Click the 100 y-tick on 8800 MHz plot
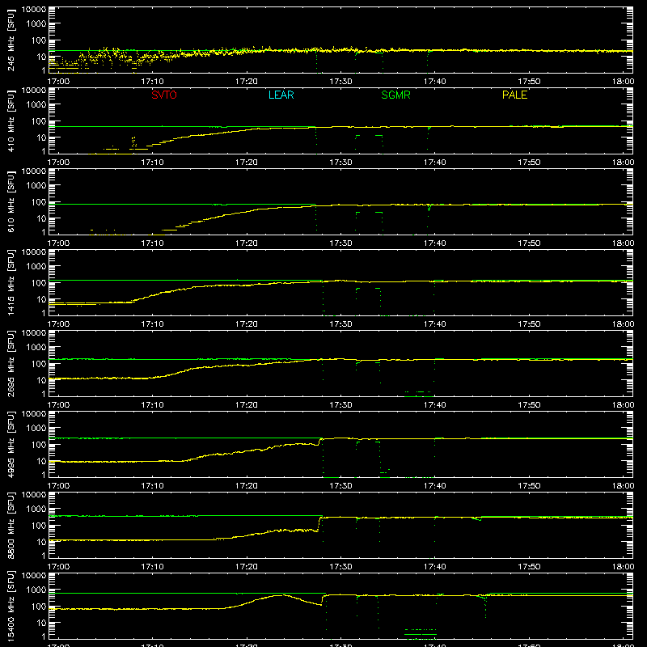Image resolution: width=647 pixels, height=647 pixels. (x=39, y=526)
